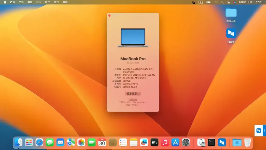Image resolution: width=266 pixels, height=150 pixels.
Task: Open the App Store in Dock
Action: pyautogui.click(x=175, y=142)
